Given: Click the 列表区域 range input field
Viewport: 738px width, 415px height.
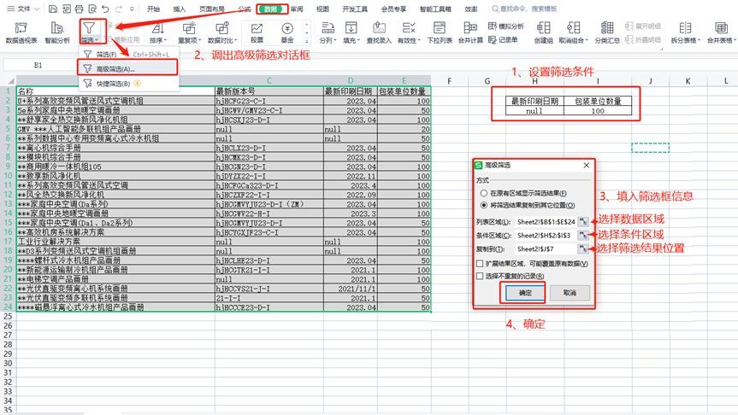Looking at the screenshot, I should [x=546, y=221].
